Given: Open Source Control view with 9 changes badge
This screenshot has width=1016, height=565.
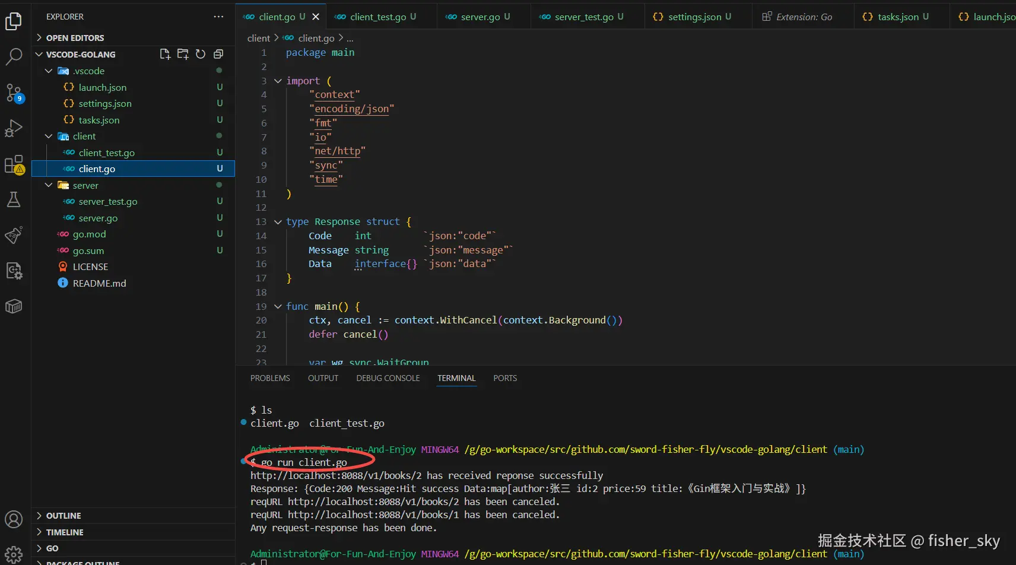Looking at the screenshot, I should [14, 93].
